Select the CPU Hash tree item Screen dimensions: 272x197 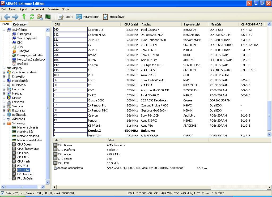pyautogui.click(x=24, y=161)
